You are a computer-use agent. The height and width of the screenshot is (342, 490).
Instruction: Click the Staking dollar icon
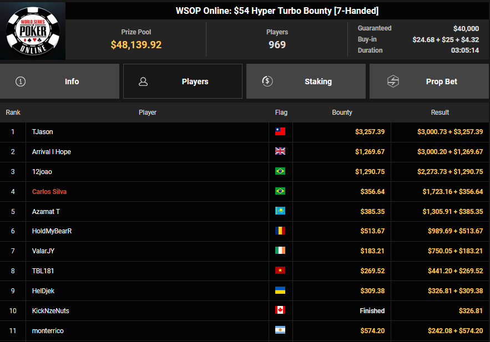[x=267, y=81]
